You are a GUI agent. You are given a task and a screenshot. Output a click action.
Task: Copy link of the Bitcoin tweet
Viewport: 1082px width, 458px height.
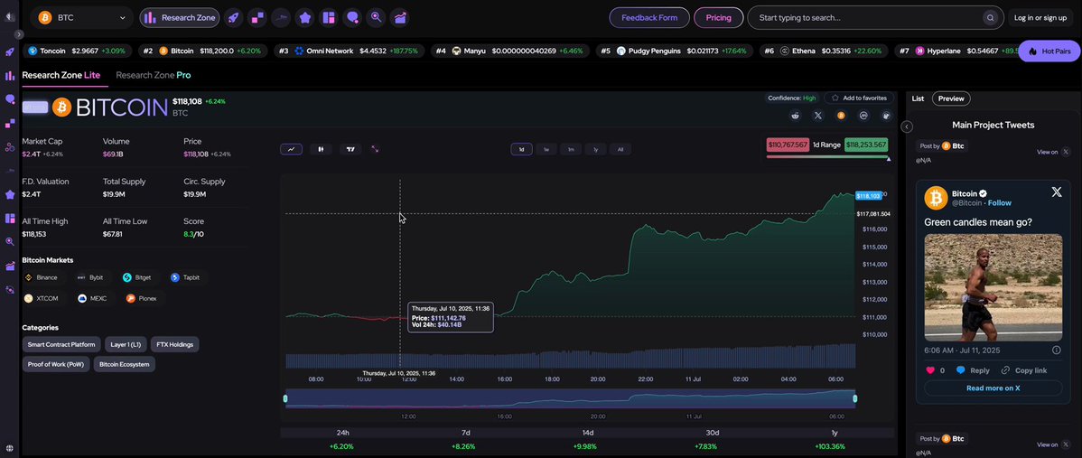pyautogui.click(x=1024, y=370)
